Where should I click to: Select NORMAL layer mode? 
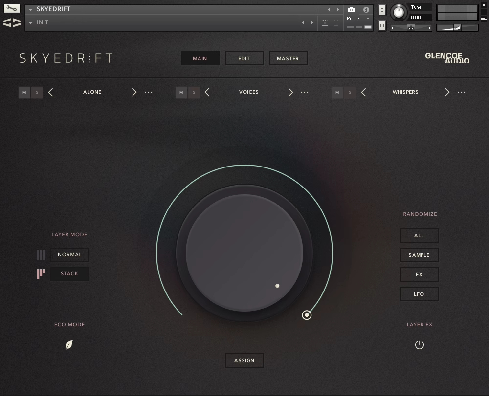pos(69,255)
